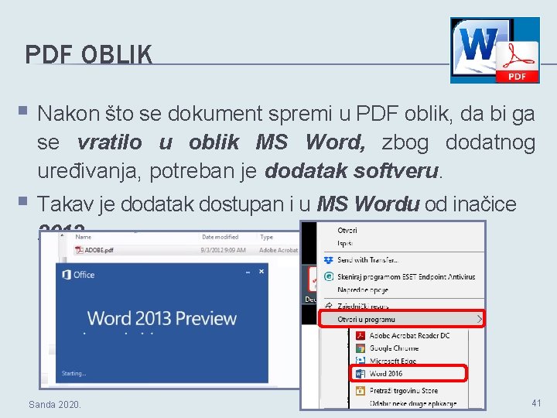This screenshot has height=418, width=557.
Task: Choose Ispiši in the context menu
Action: (344, 243)
